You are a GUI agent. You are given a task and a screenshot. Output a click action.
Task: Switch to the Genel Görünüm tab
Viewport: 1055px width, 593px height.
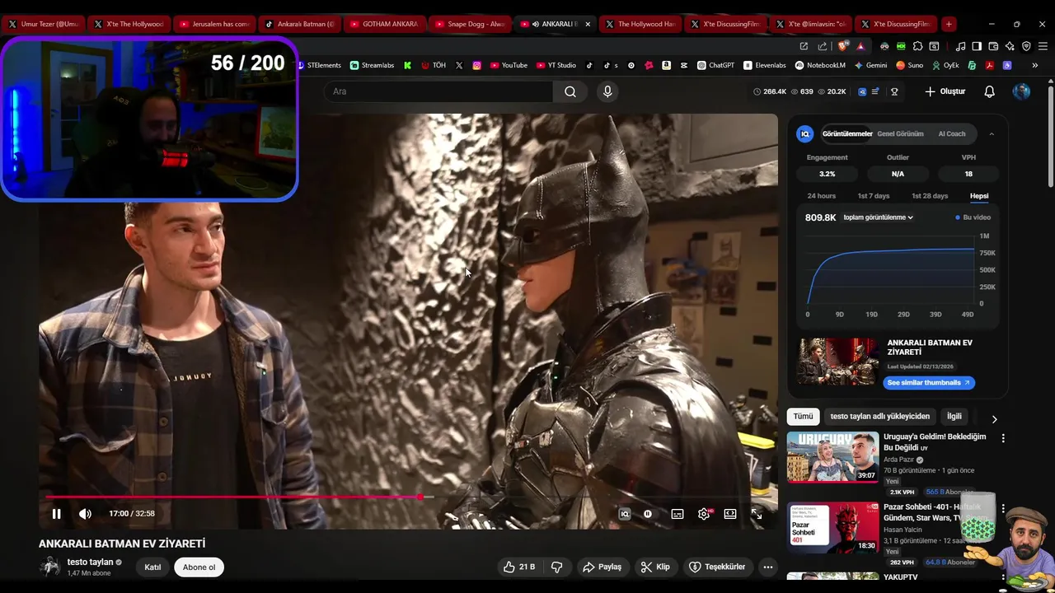(x=900, y=133)
